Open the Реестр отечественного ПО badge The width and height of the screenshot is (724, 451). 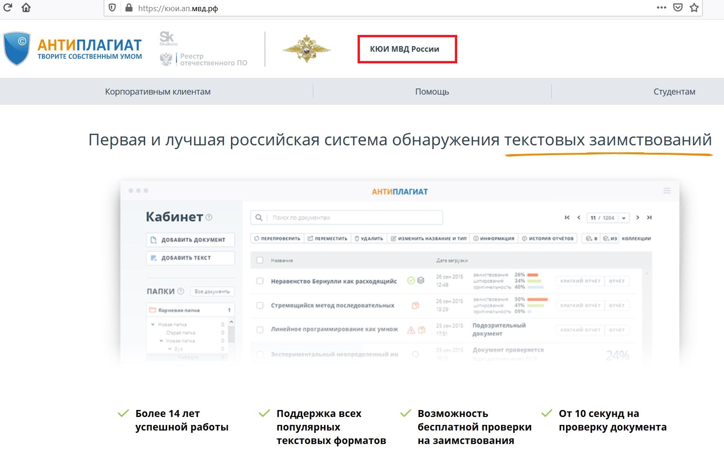pos(203,59)
